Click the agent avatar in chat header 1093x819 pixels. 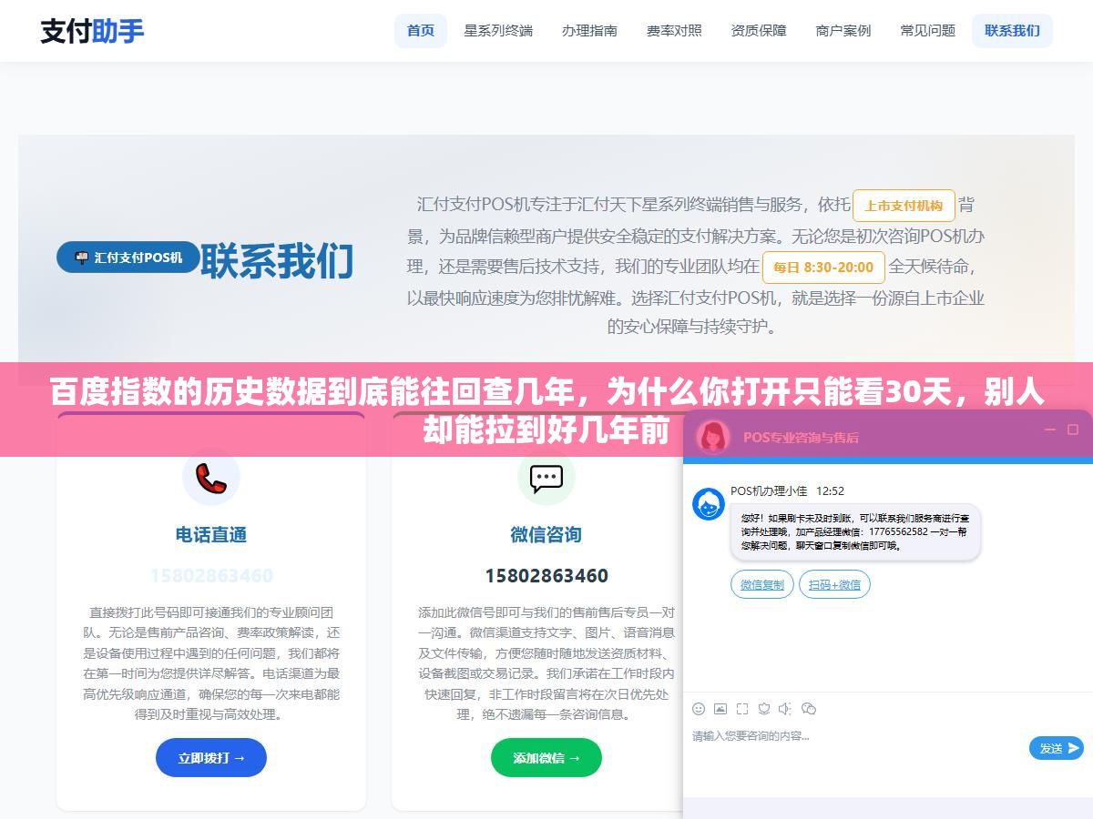[x=713, y=437]
